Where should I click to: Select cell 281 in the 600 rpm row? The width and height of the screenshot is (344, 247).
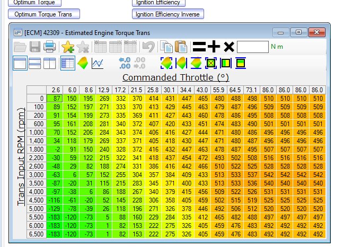[x=104, y=124]
